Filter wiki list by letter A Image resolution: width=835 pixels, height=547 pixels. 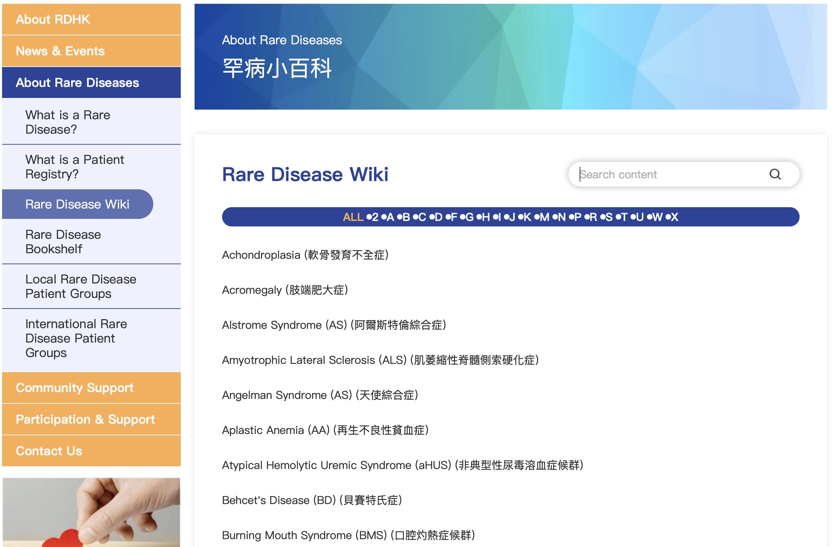(390, 217)
